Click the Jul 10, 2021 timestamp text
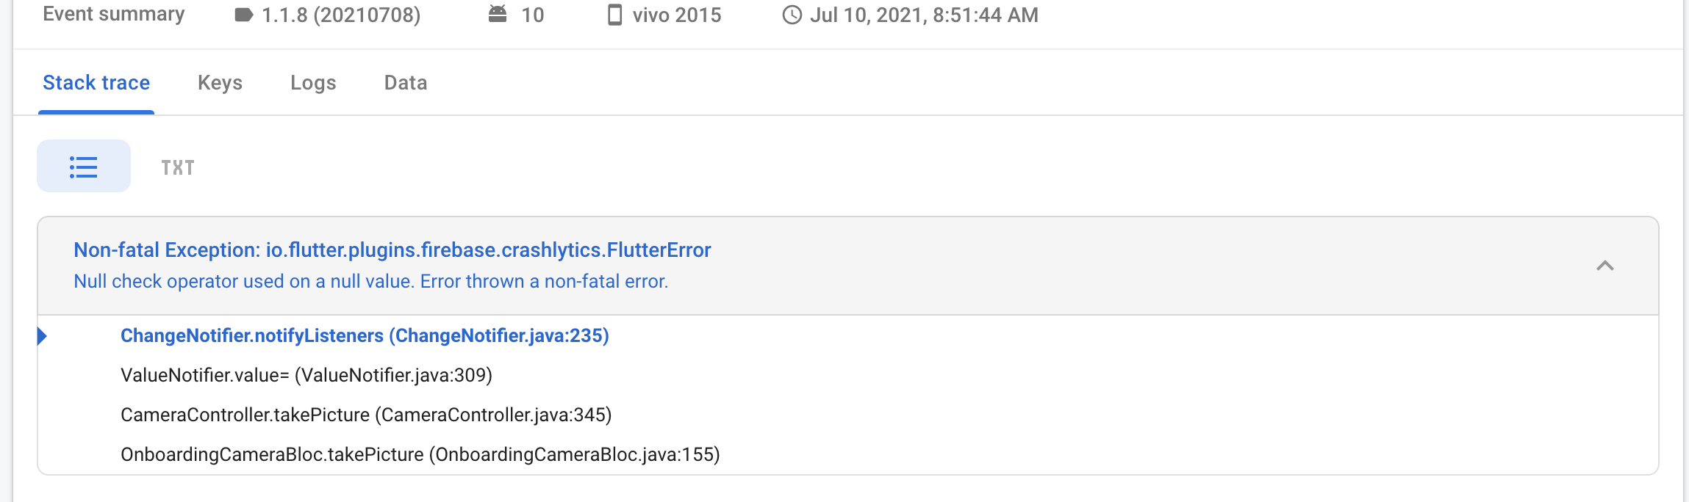This screenshot has height=502, width=1689. (x=924, y=15)
